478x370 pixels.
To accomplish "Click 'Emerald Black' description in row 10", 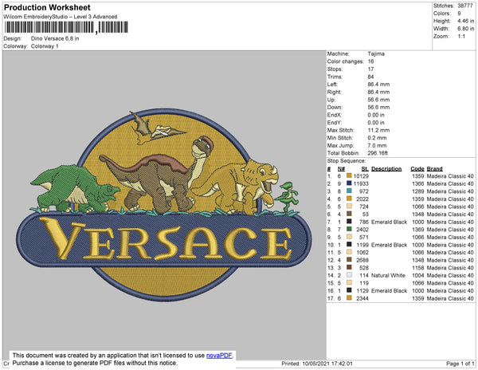I will (389, 245).
